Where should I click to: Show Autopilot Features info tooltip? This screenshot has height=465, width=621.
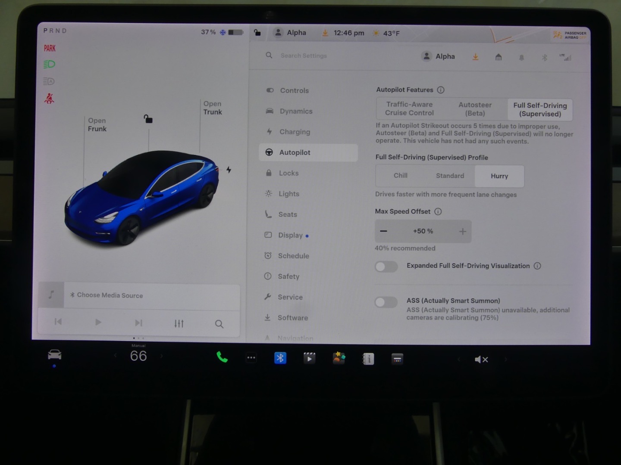pyautogui.click(x=441, y=90)
